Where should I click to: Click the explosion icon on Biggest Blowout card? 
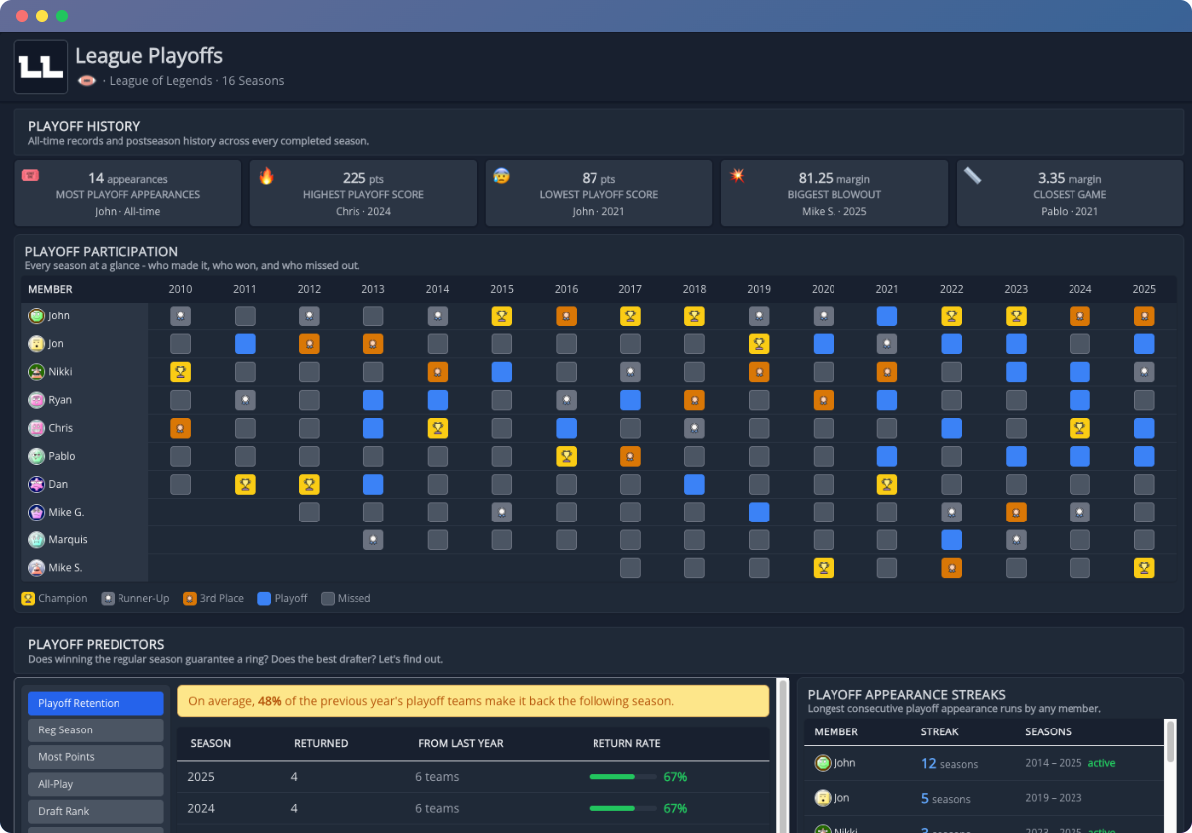point(737,175)
